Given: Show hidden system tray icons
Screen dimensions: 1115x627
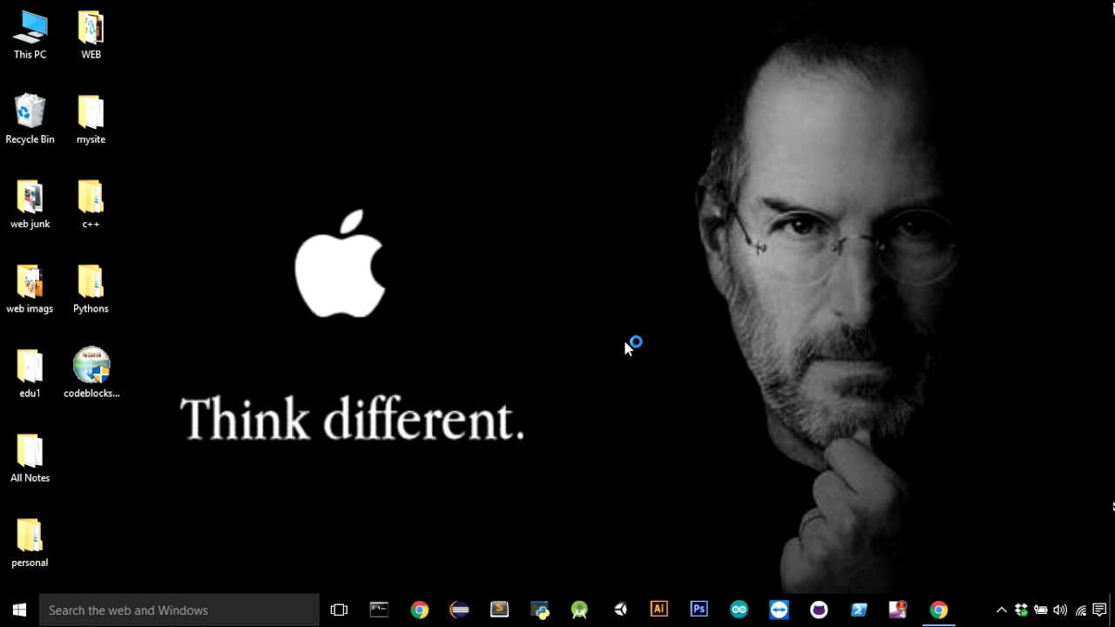Looking at the screenshot, I should tap(1001, 610).
